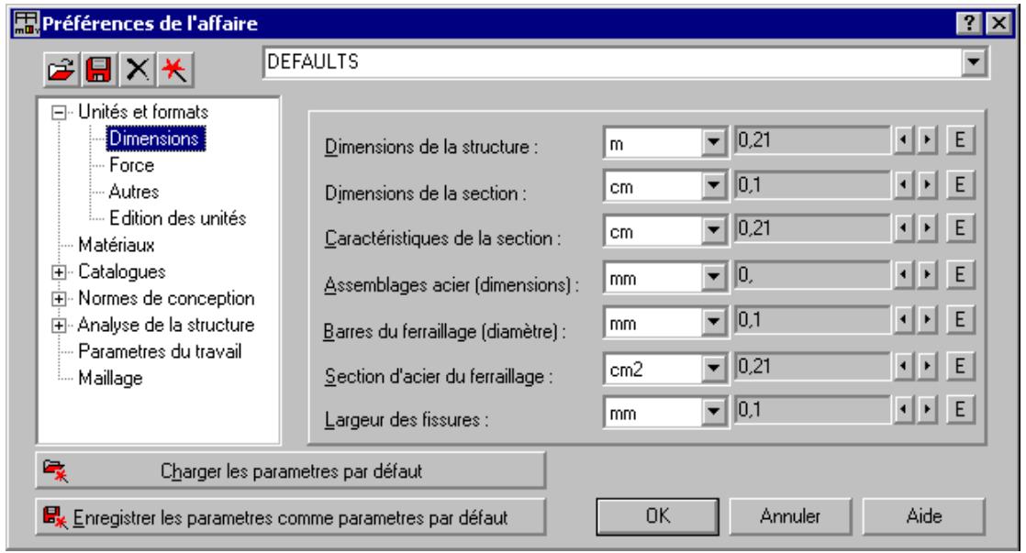Click the black X delete icon in toolbar
This screenshot has width=1026, height=553.
click(x=138, y=70)
